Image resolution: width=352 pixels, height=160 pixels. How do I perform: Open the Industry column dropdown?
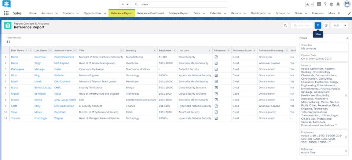coord(154,51)
